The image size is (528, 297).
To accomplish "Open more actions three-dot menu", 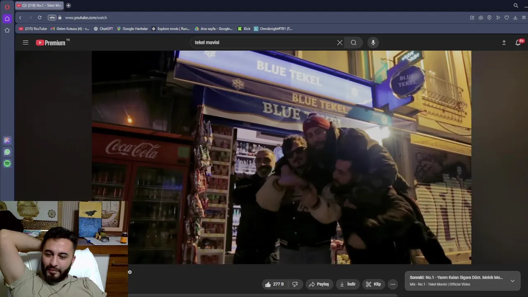I will pos(393,284).
